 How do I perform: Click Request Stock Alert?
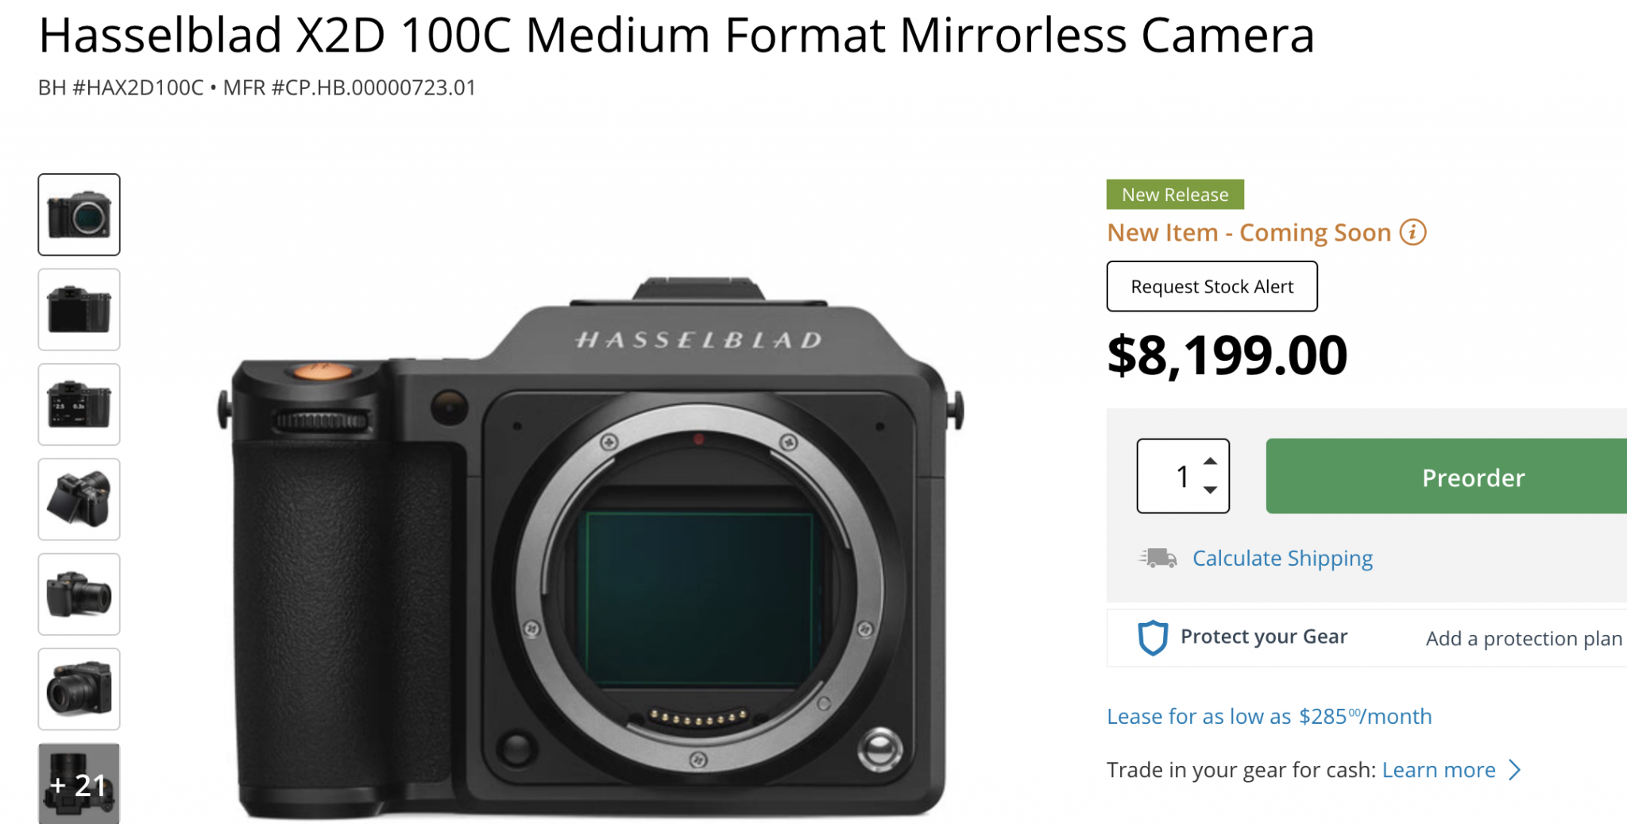coord(1212,286)
